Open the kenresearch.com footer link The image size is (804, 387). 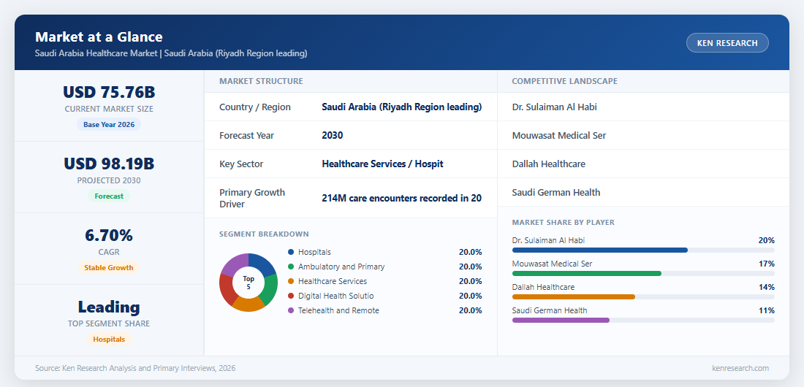(x=740, y=368)
